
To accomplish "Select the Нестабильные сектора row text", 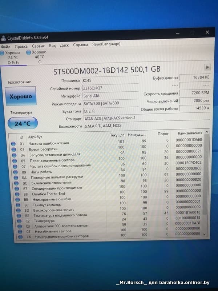I will (x=53, y=231).
